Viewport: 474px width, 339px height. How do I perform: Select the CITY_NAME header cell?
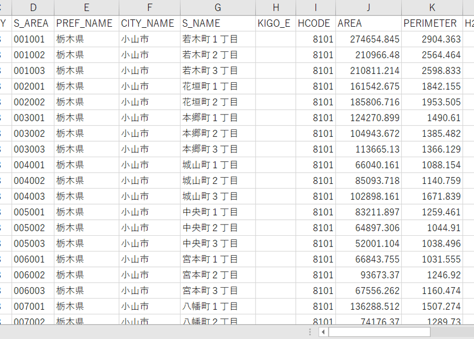[150, 23]
